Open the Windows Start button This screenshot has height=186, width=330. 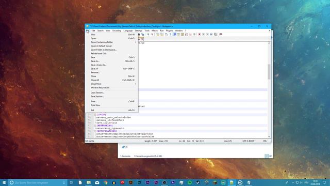click(x=4, y=182)
